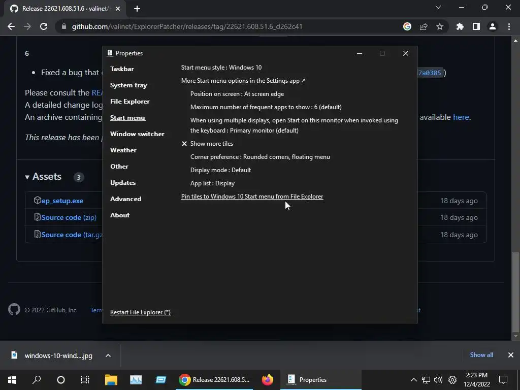This screenshot has height=390, width=520.
Task: Open Cortana circle icon
Action: [61, 380]
